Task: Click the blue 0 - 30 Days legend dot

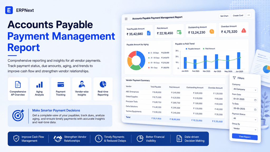Action: (x=149, y=53)
